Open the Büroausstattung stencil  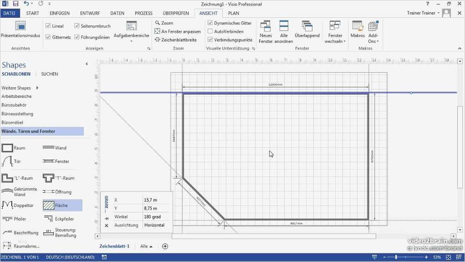click(x=17, y=114)
